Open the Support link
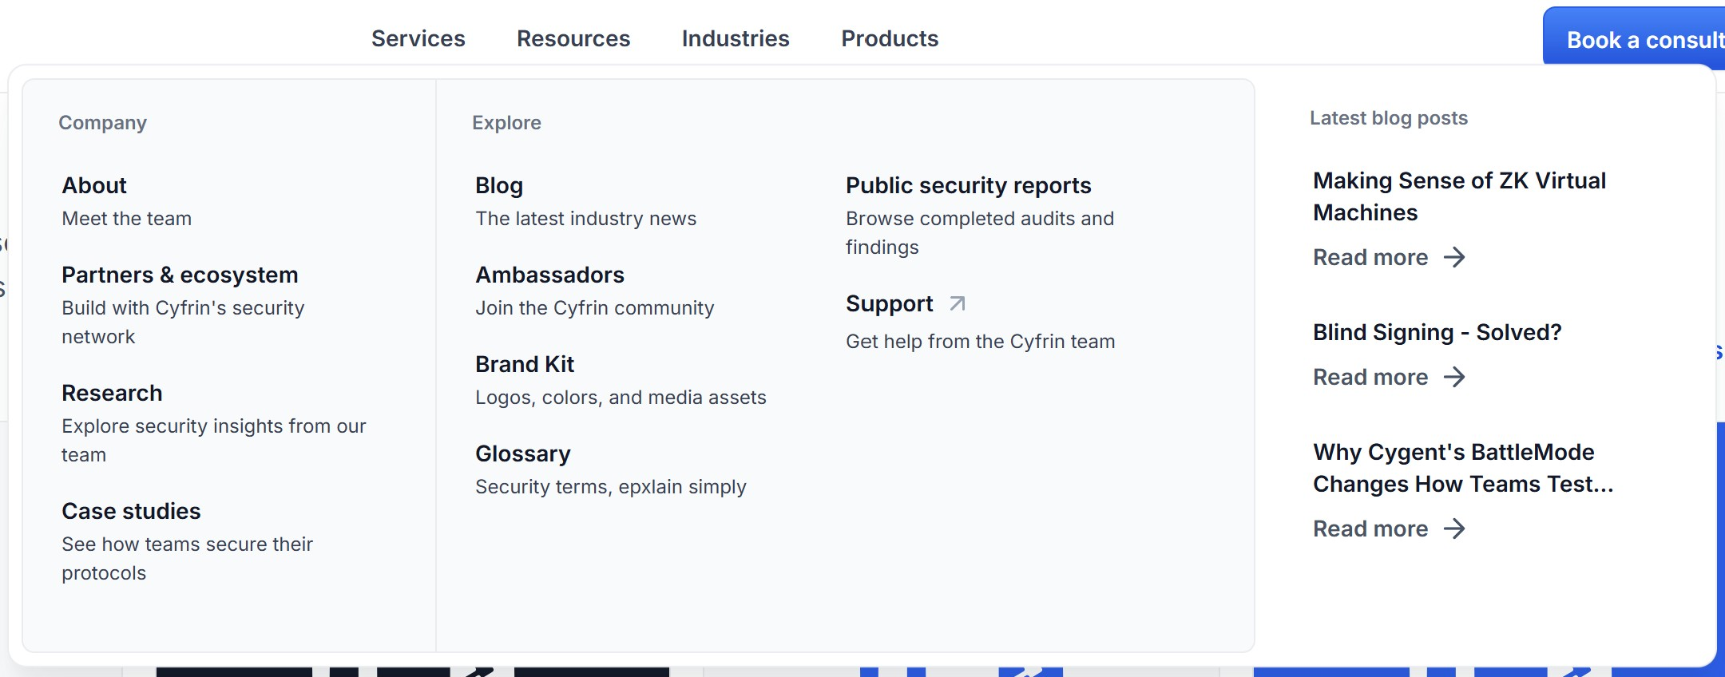 [x=889, y=303]
